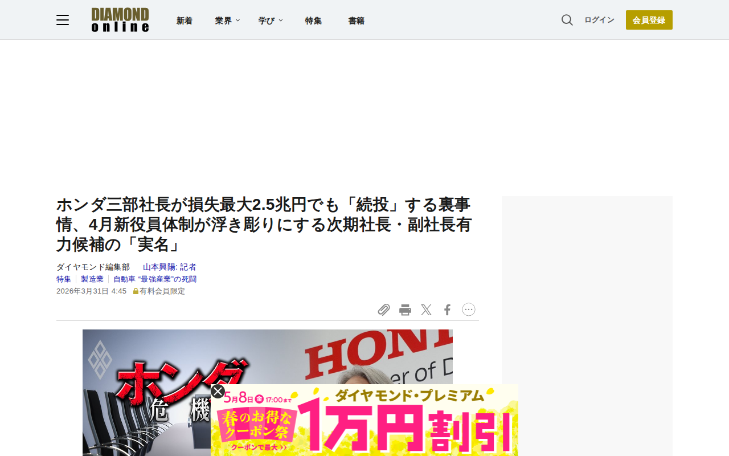
Task: Click the article headline text
Action: (264, 224)
